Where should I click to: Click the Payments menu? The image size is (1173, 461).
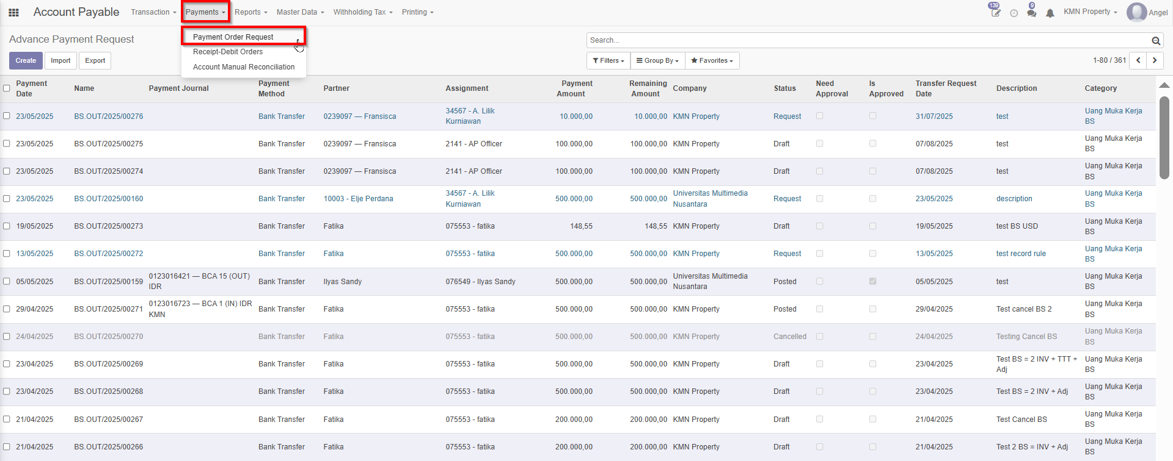pyautogui.click(x=205, y=12)
